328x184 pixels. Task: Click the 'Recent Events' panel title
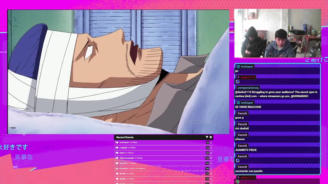click(125, 137)
